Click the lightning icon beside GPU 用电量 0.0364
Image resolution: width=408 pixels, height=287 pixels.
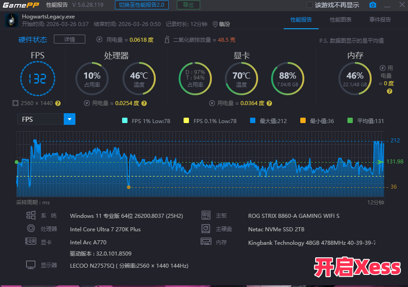(212, 103)
